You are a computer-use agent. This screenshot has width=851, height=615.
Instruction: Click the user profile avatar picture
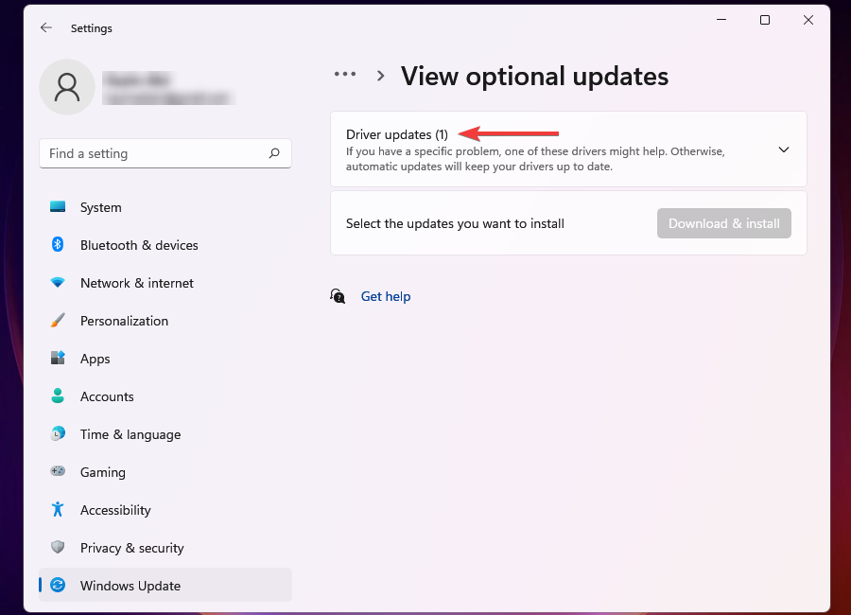point(67,87)
